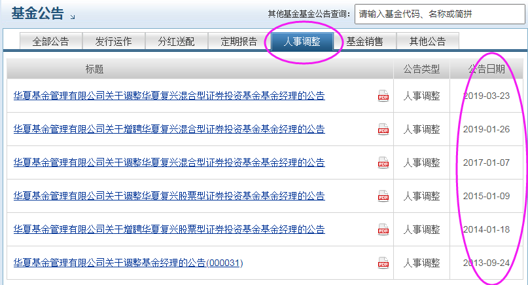Viewport: 528px width, 285px height.
Task: Open PDF icon for 2015-01-09 announcement
Action: point(383,196)
